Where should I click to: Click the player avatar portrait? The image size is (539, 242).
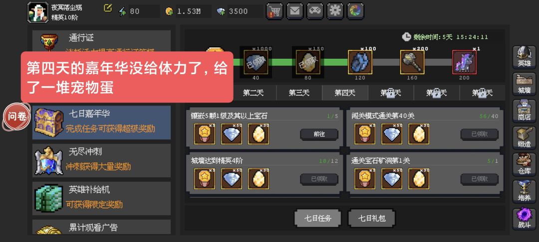click(38, 12)
